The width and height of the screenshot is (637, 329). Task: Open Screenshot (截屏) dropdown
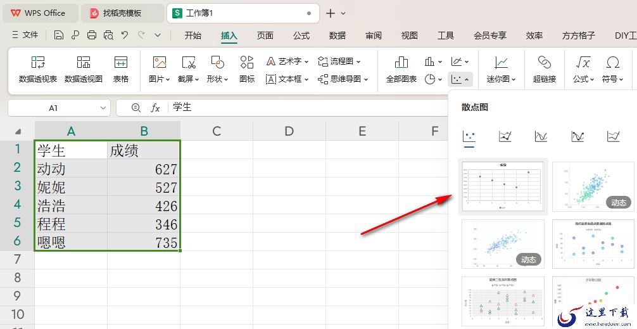(x=189, y=70)
